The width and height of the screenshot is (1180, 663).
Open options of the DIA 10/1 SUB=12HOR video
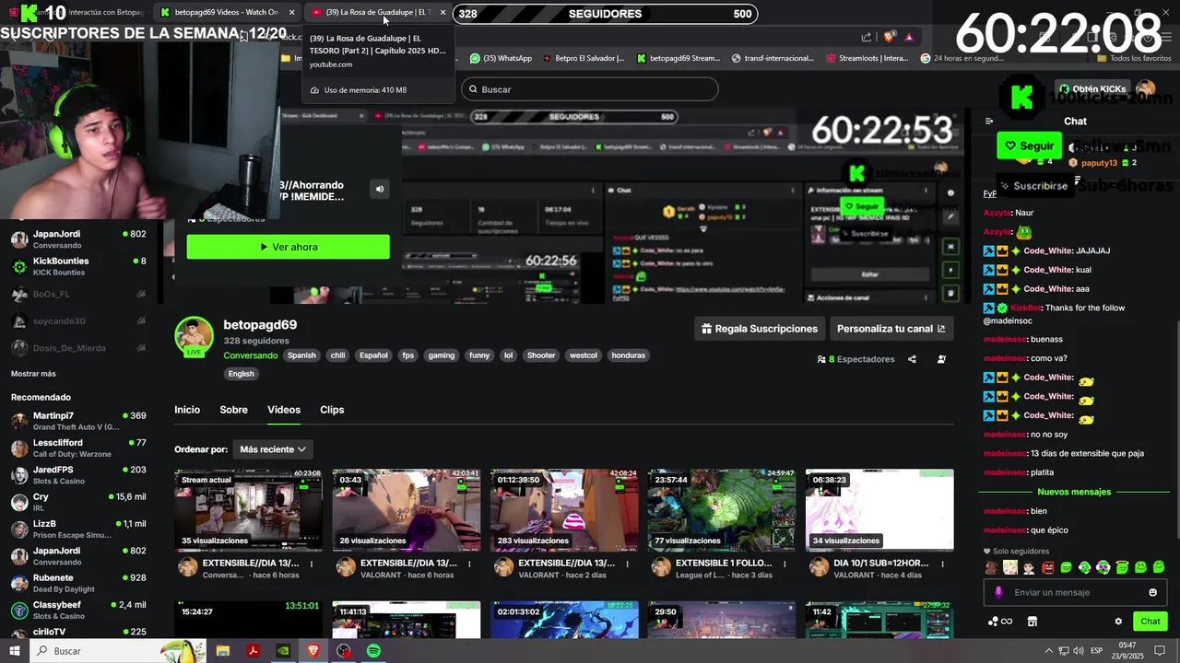[x=942, y=564]
